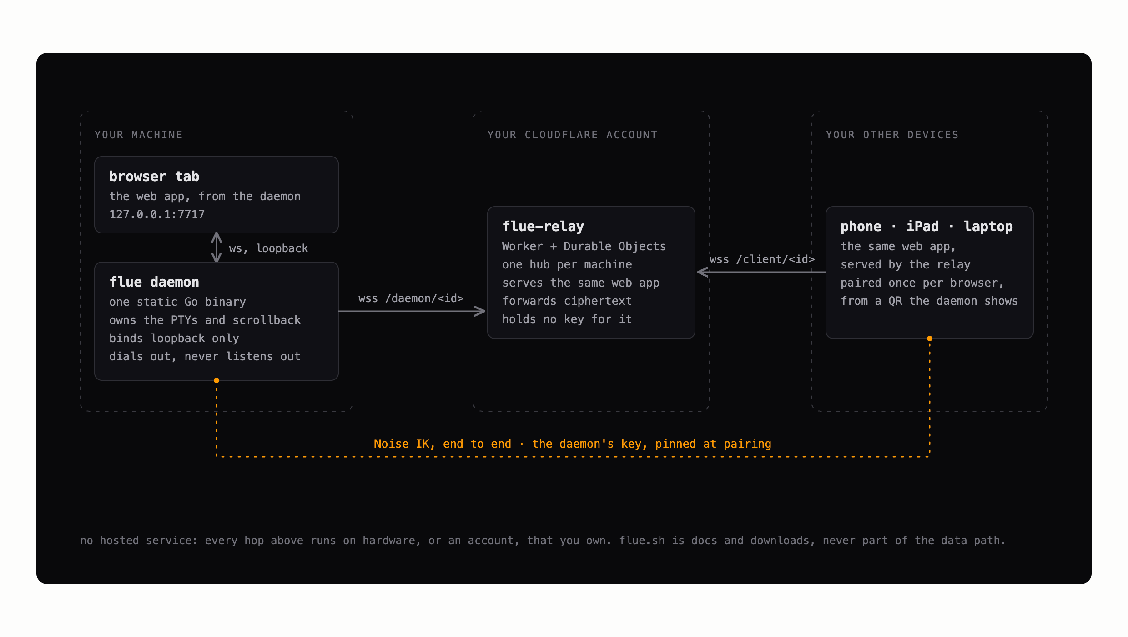This screenshot has height=637, width=1128.
Task: Click the orange 'Noise IK, end to end' caption
Action: (573, 444)
